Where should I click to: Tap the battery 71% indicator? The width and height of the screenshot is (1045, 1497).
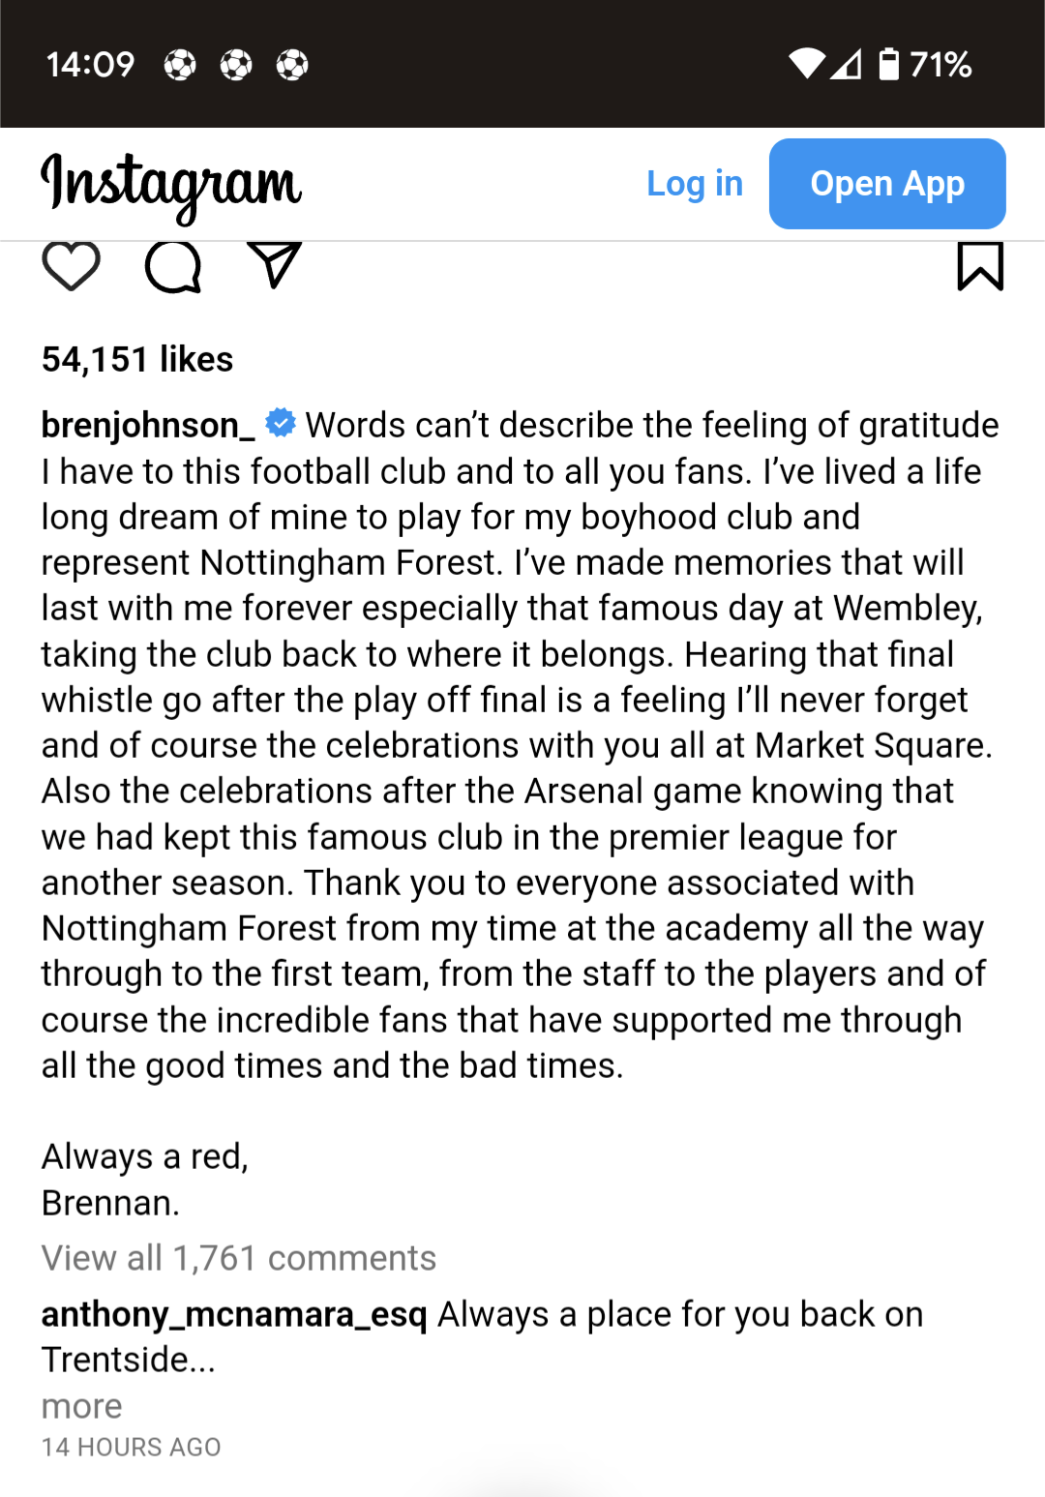[925, 65]
